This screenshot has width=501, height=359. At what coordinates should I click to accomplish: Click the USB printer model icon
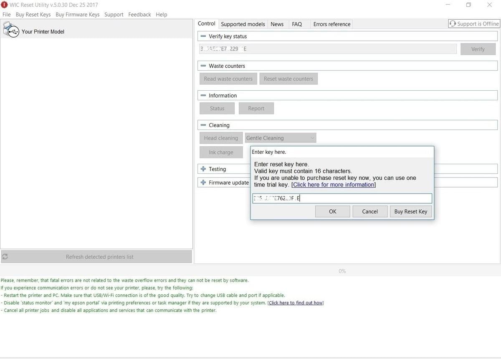[11, 30]
